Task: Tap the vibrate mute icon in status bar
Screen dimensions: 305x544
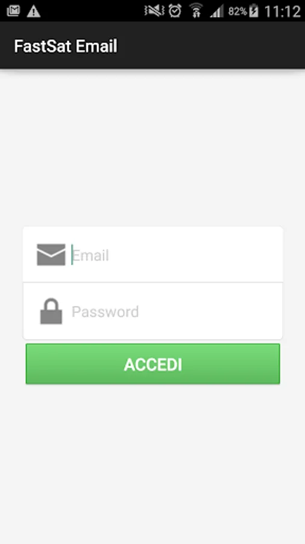Action: [154, 11]
